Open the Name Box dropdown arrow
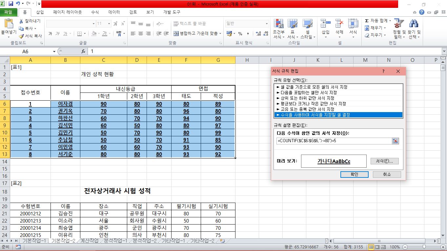 tap(54, 52)
